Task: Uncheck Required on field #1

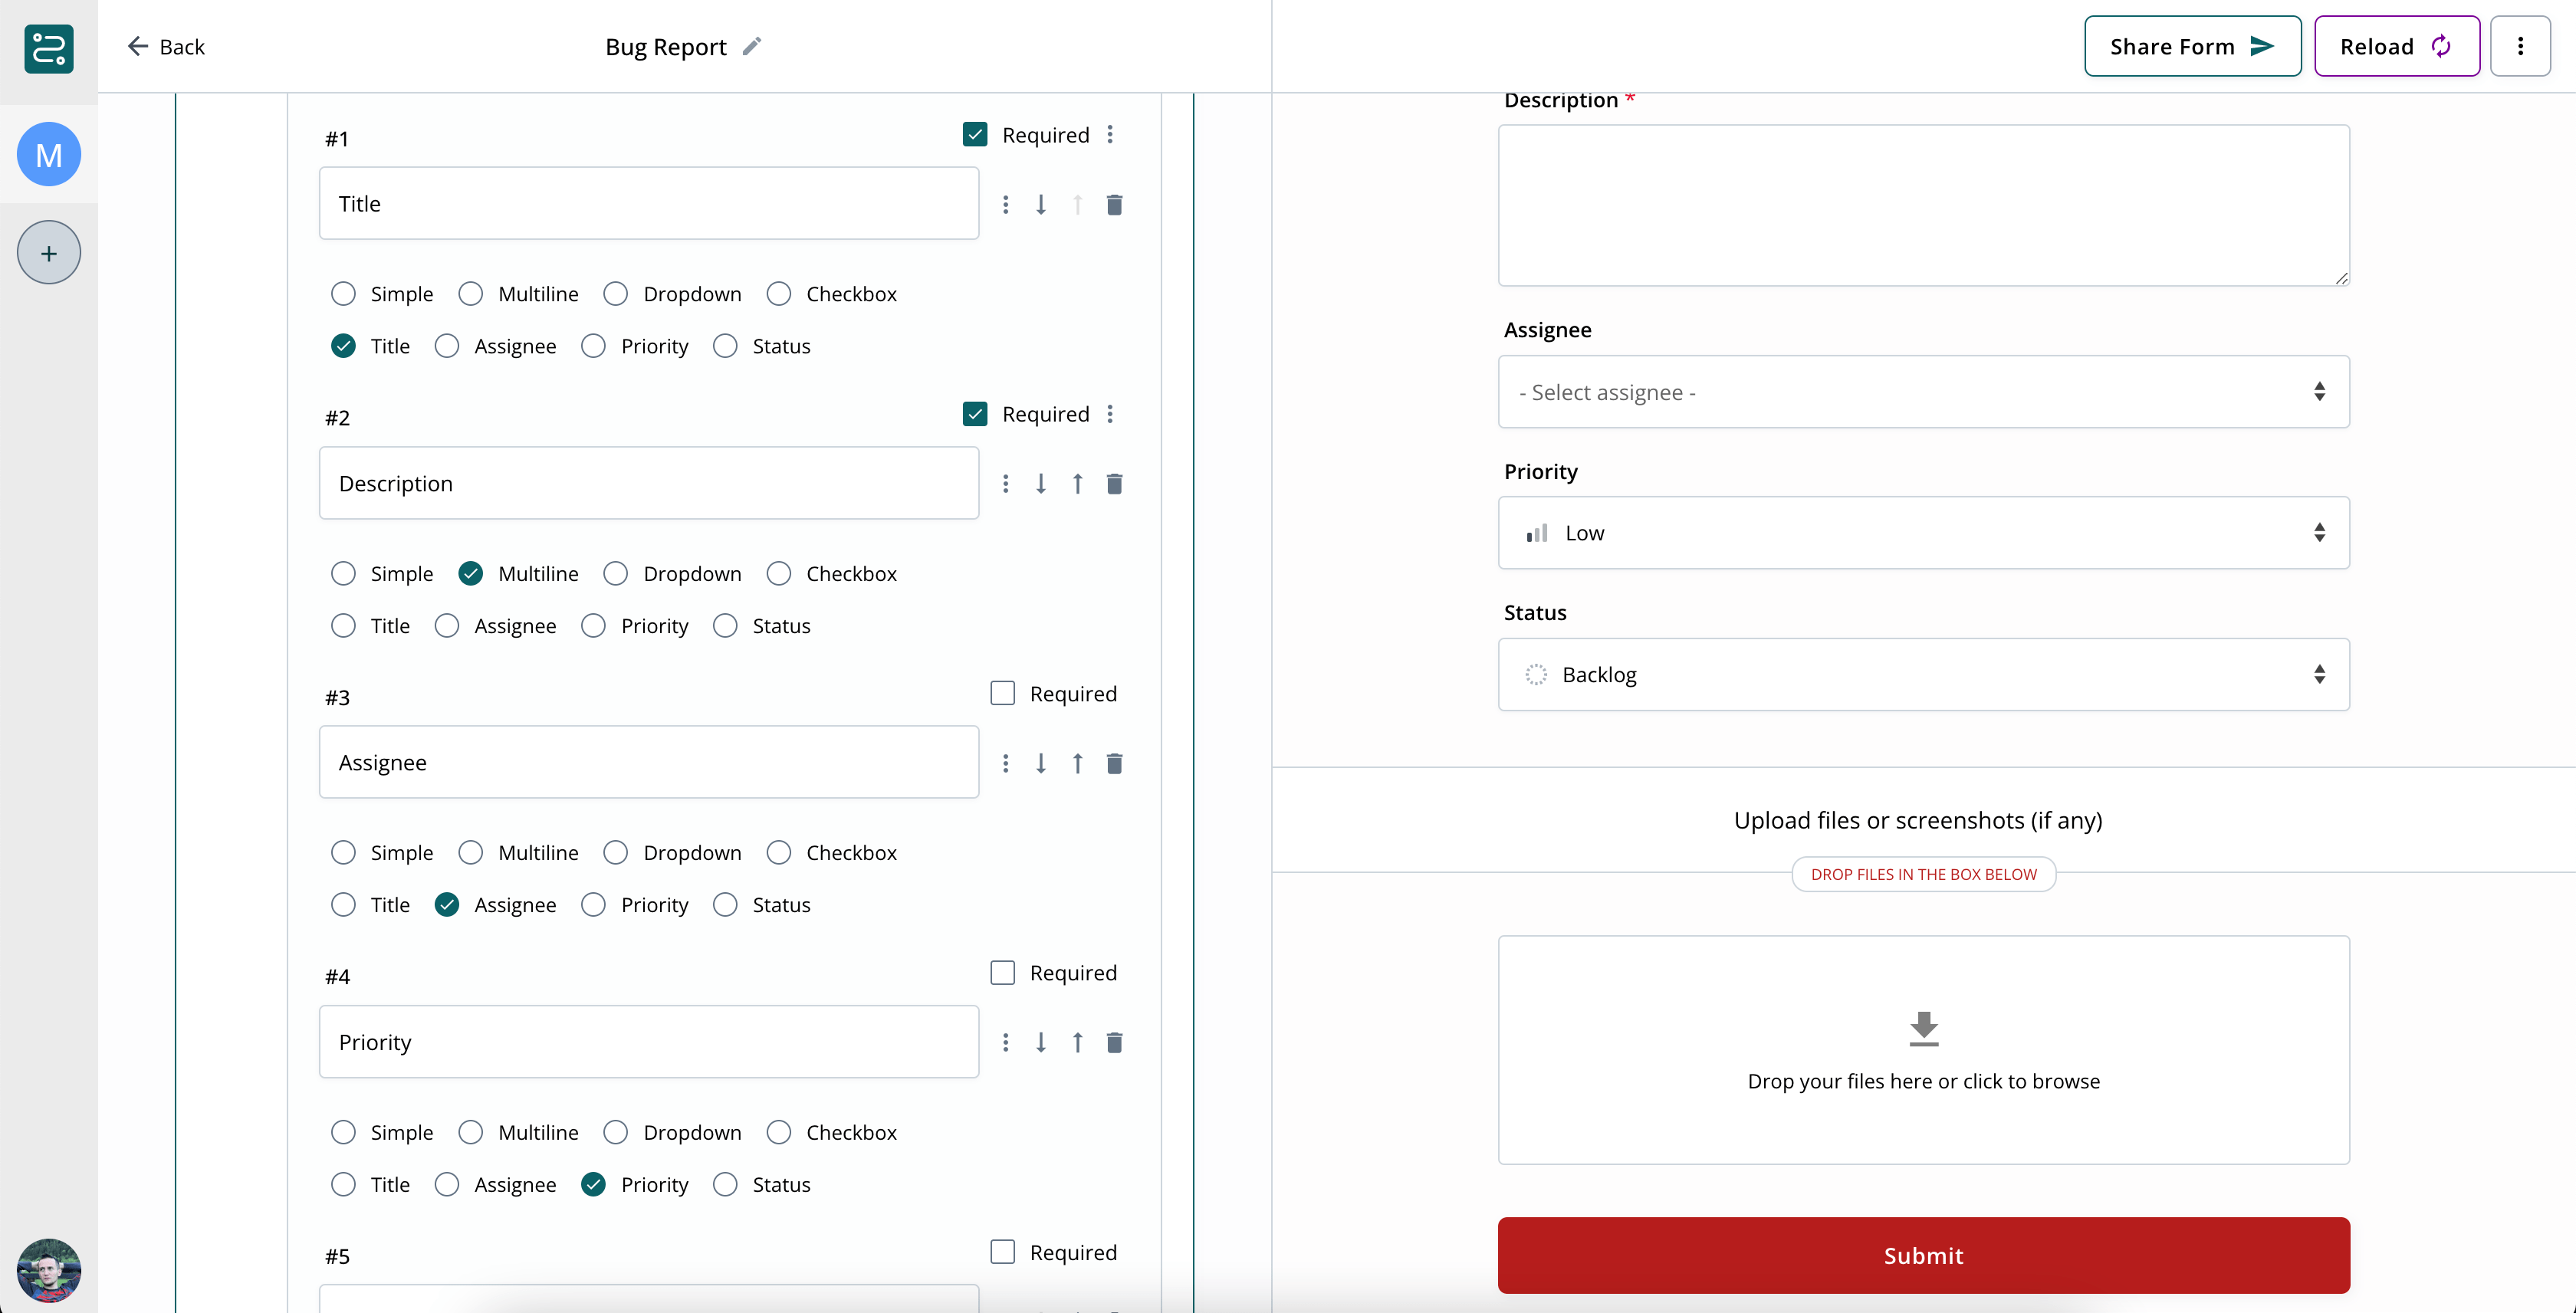Action: tap(974, 133)
